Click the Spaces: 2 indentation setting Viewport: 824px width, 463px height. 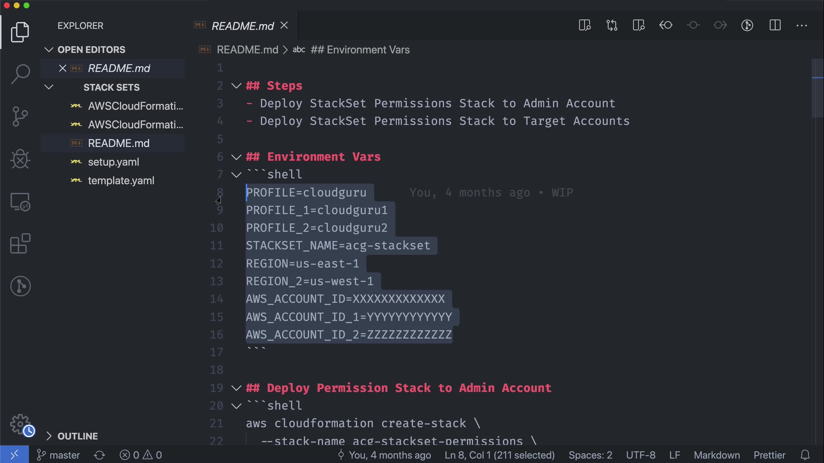(x=590, y=455)
